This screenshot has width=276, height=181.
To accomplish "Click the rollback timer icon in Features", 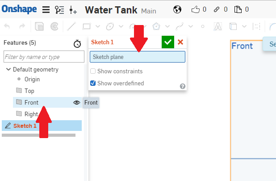I will click(77, 44).
